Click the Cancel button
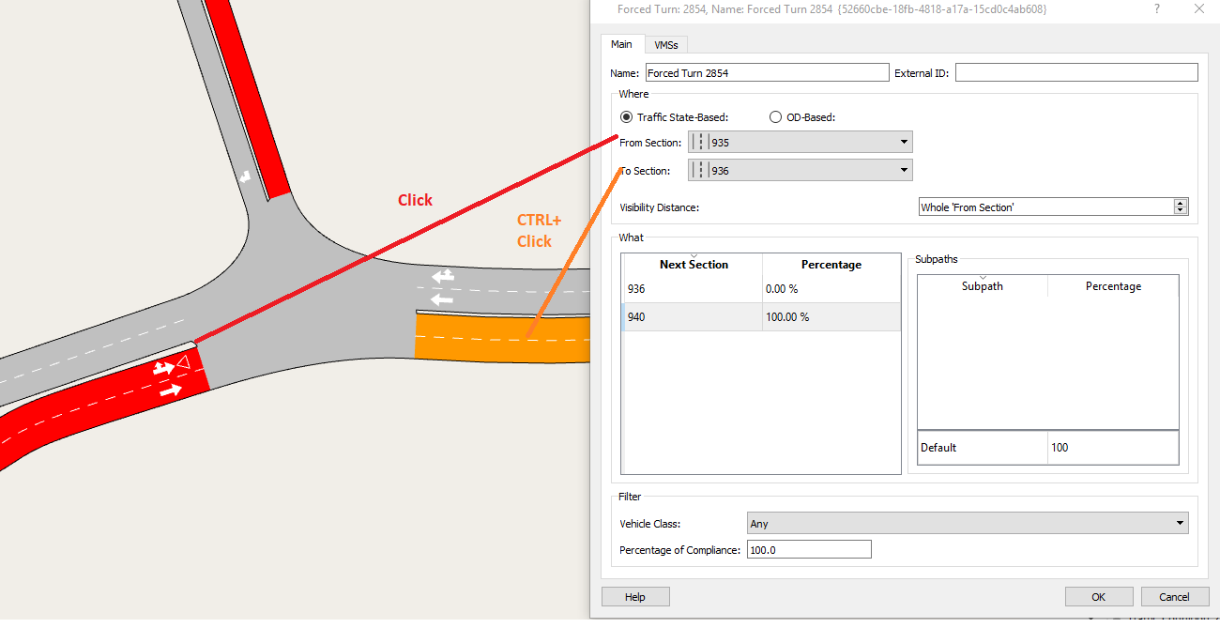 coord(1175,596)
